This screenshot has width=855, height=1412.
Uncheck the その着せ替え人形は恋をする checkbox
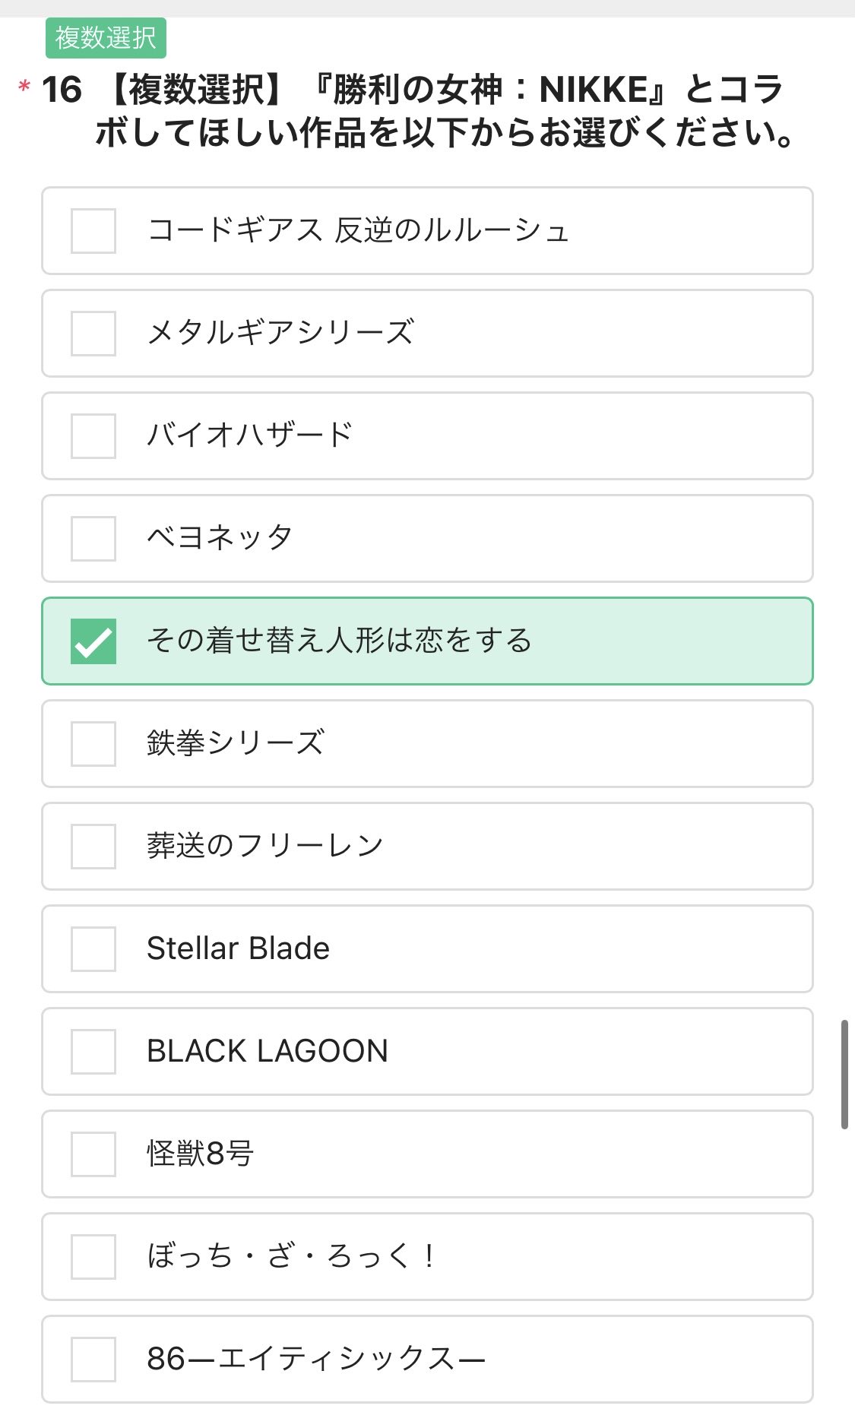click(93, 641)
